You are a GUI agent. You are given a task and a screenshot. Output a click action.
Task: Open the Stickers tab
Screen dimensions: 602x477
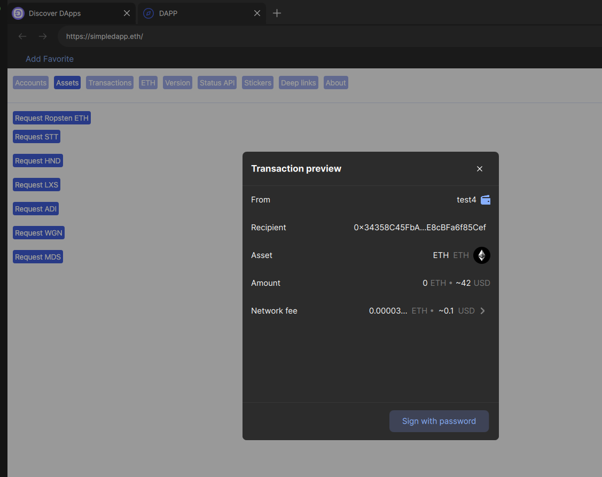(x=257, y=83)
